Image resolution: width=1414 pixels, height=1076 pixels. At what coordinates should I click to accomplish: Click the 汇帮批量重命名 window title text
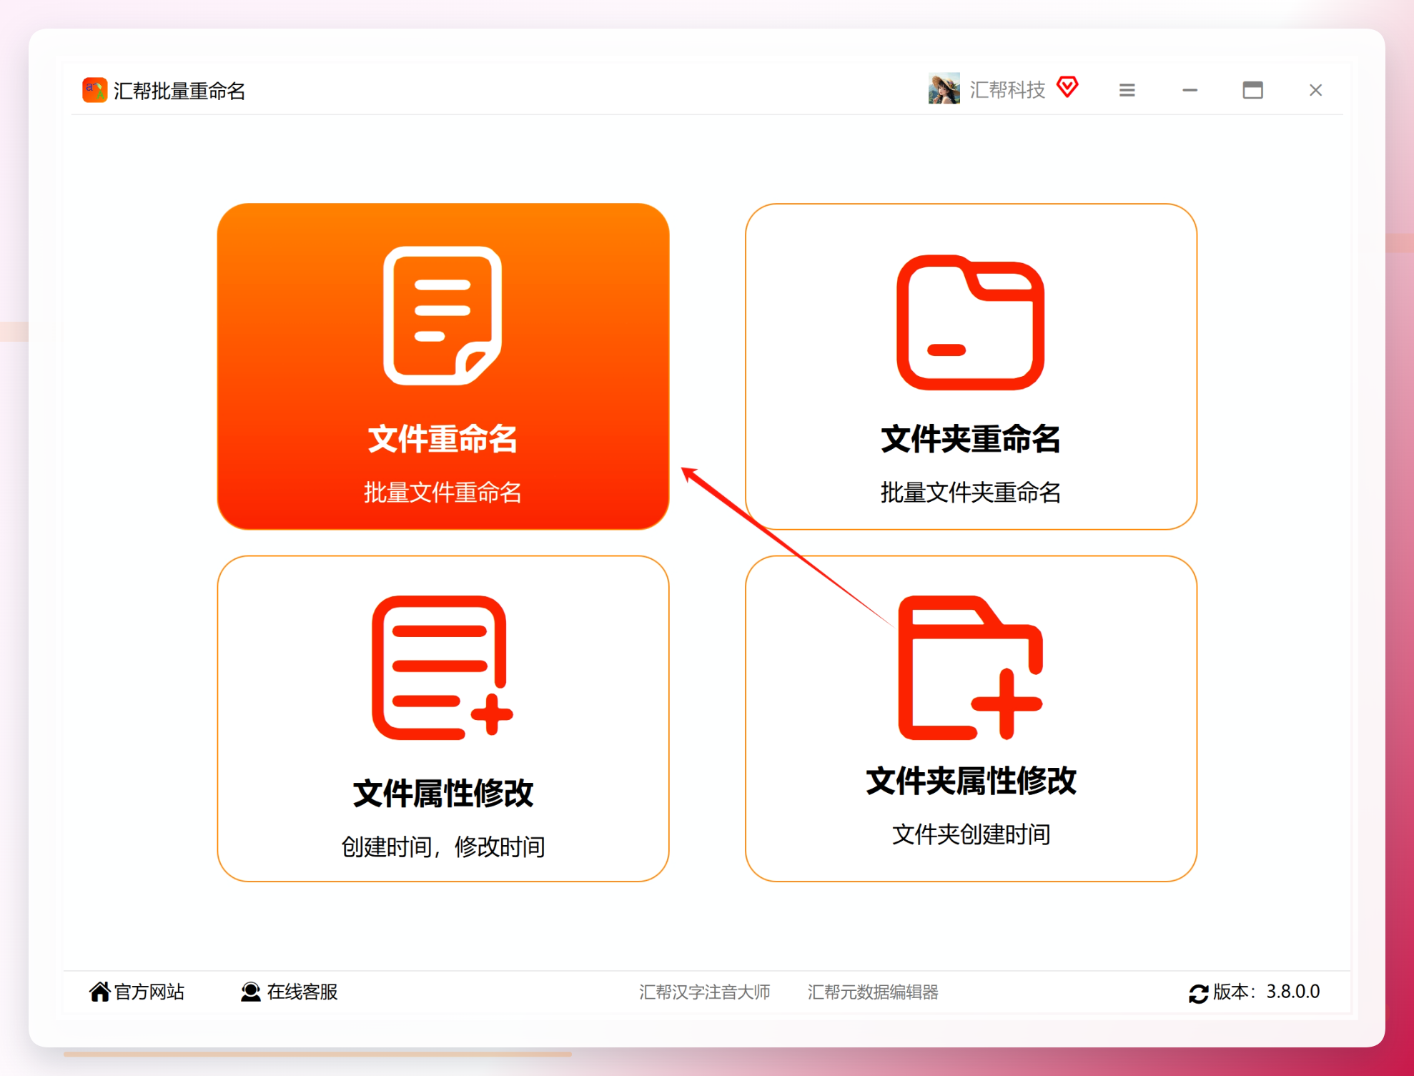click(x=179, y=91)
